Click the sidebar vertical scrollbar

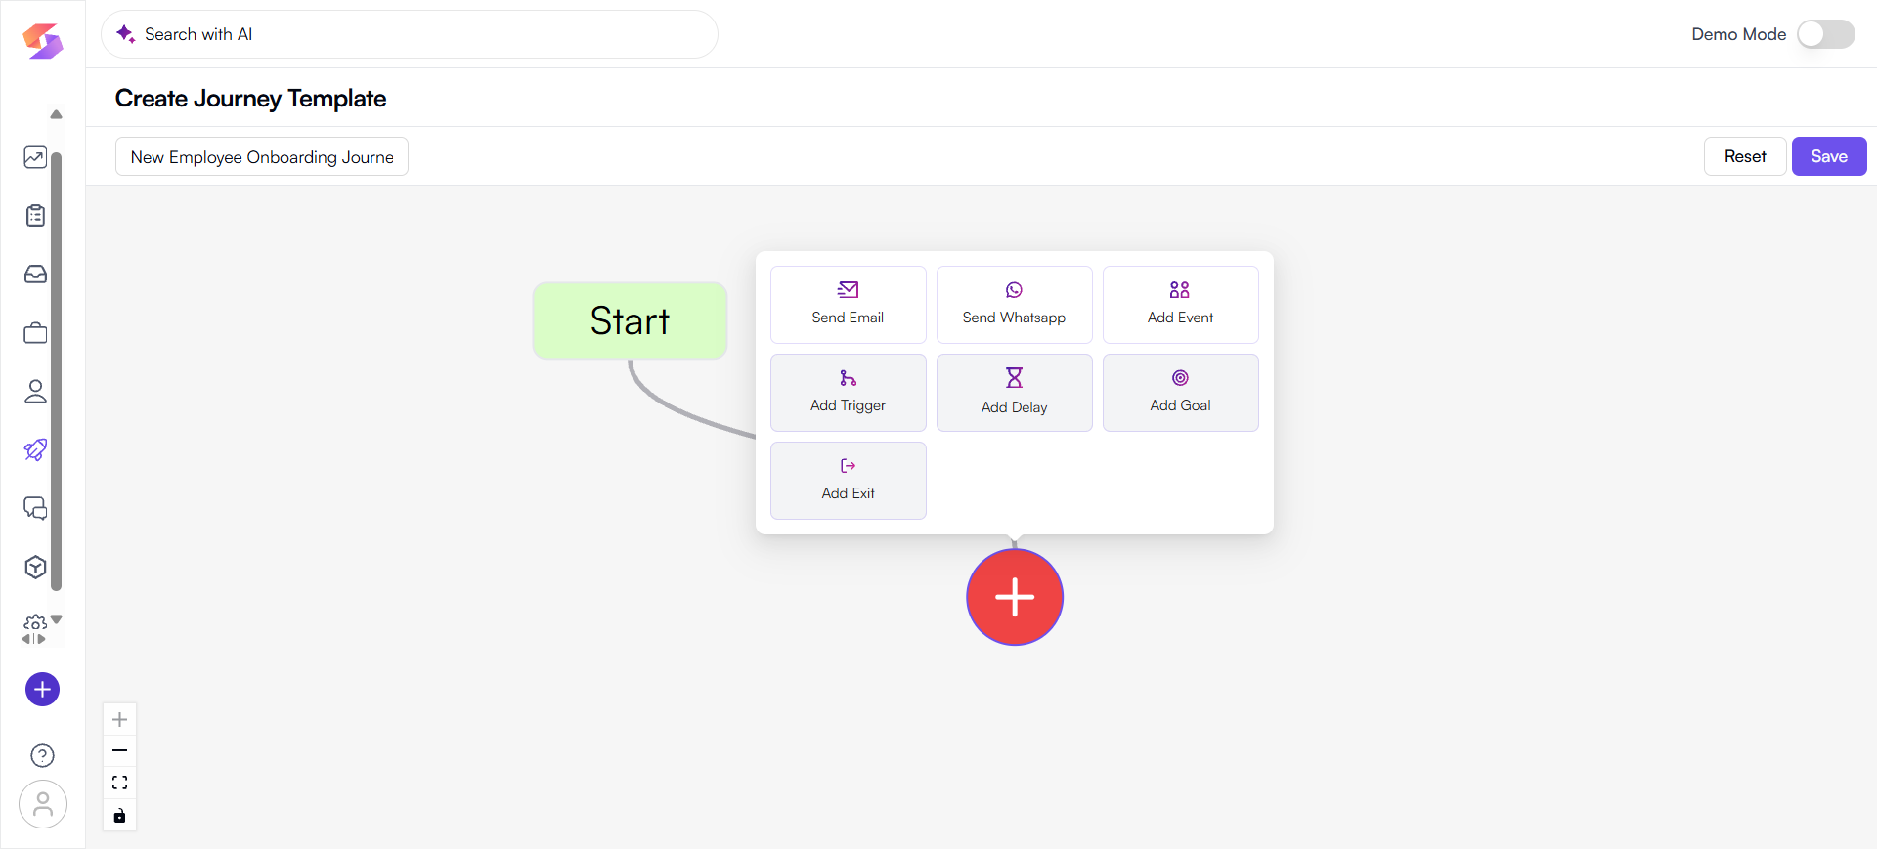pyautogui.click(x=57, y=371)
